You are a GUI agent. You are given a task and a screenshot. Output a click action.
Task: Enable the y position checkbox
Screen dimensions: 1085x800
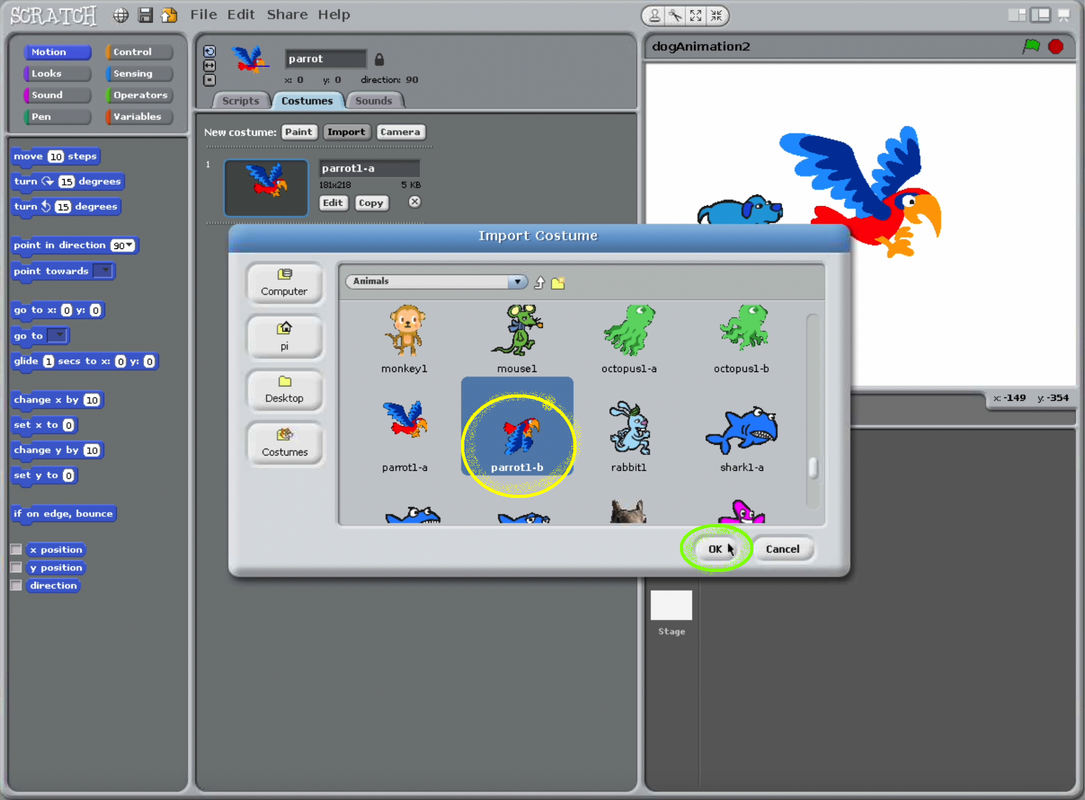[x=16, y=567]
